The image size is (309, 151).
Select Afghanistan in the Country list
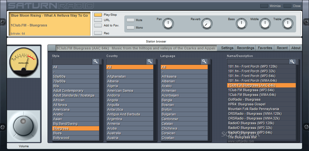(x=130, y=76)
